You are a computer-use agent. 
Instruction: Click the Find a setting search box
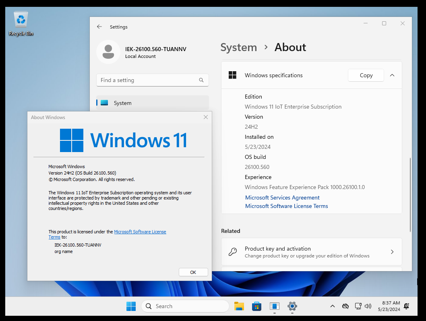click(x=153, y=80)
